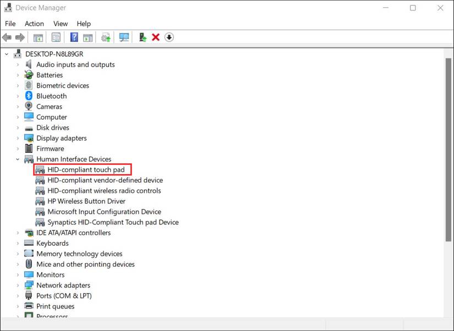Open the Action menu

34,24
